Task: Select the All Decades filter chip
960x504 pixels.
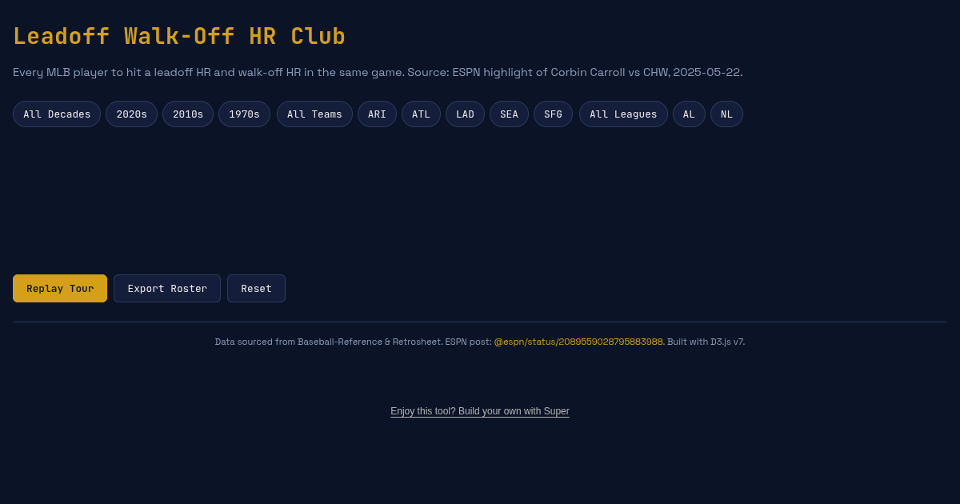Action: [x=57, y=114]
